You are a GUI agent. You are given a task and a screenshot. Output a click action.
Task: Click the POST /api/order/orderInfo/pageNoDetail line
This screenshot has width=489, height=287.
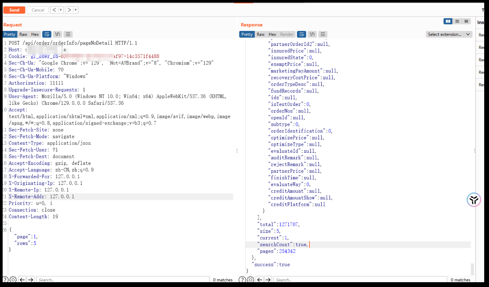coord(73,43)
